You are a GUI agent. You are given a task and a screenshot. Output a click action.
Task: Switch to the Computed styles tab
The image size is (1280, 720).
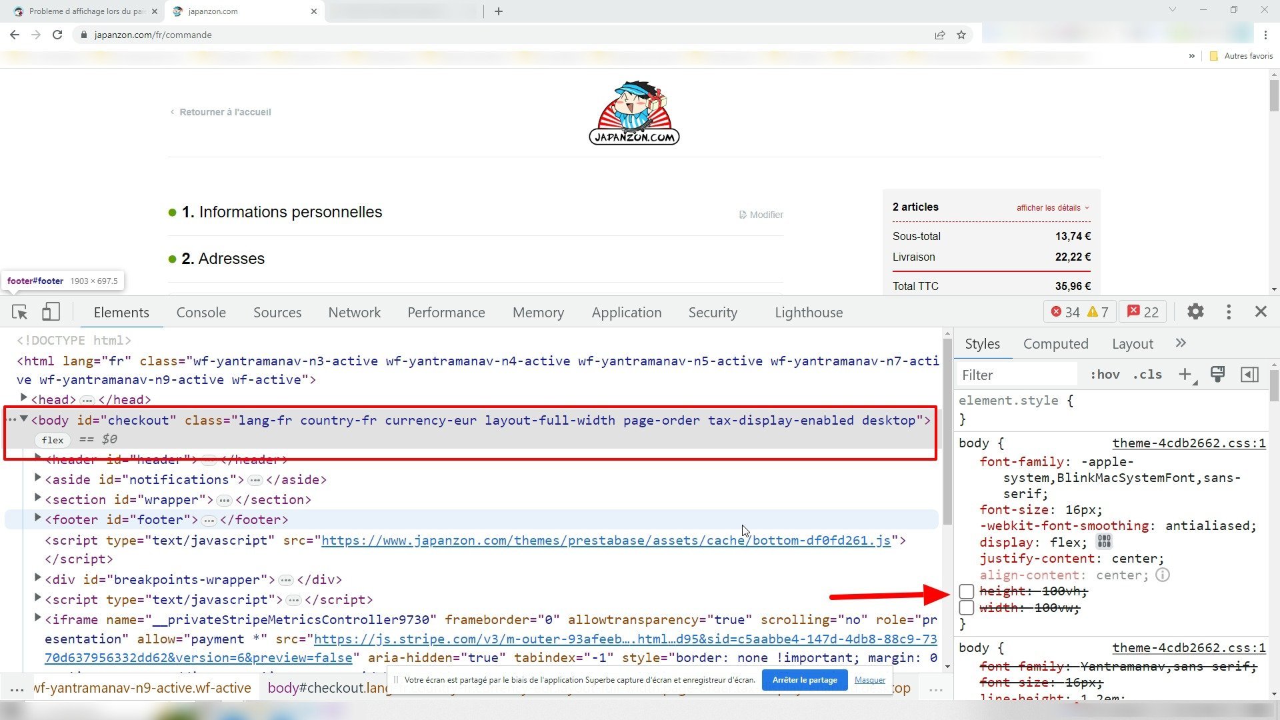tap(1055, 343)
